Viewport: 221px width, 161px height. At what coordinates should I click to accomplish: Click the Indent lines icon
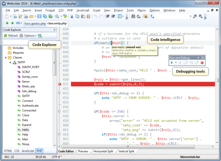108,16
